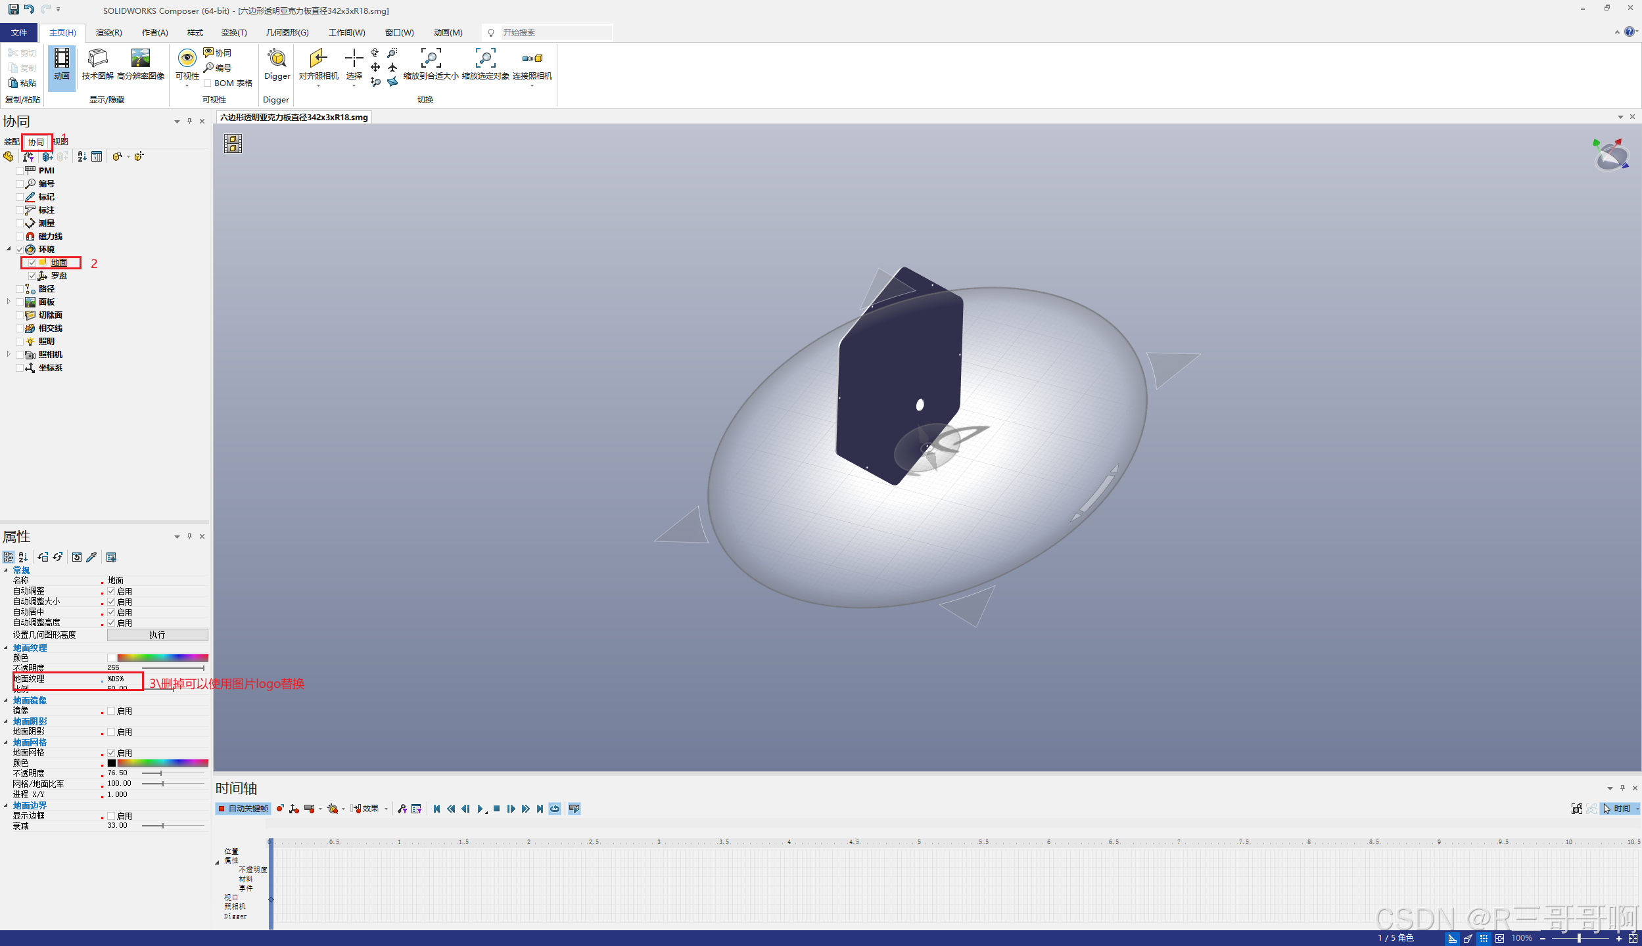Collapse the 环境 tree node
This screenshot has height=946, width=1642.
[9, 249]
